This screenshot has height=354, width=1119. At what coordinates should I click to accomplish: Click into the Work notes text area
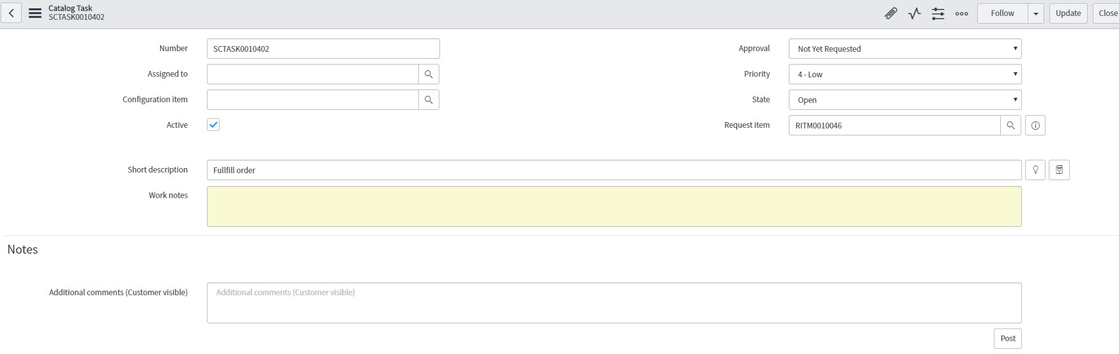tap(614, 206)
